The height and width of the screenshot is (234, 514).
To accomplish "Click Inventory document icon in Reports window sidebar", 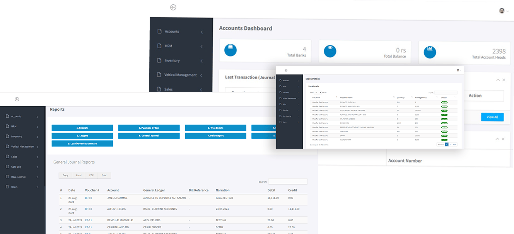I will pyautogui.click(x=7, y=136).
